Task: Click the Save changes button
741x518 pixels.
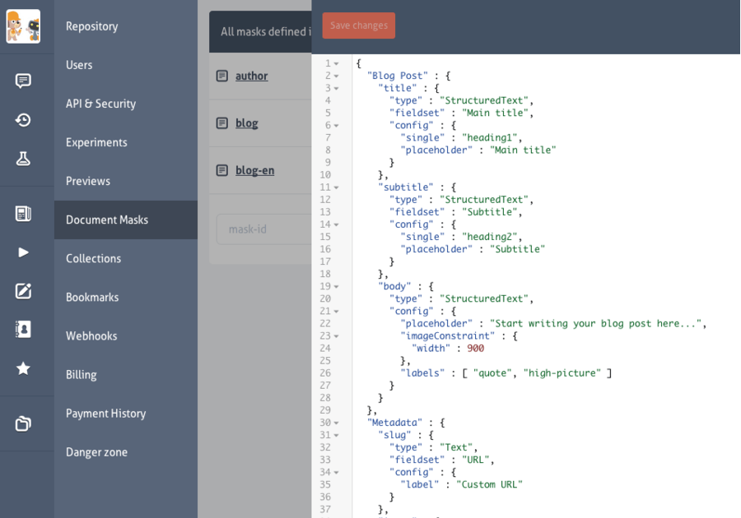Action: tap(359, 25)
